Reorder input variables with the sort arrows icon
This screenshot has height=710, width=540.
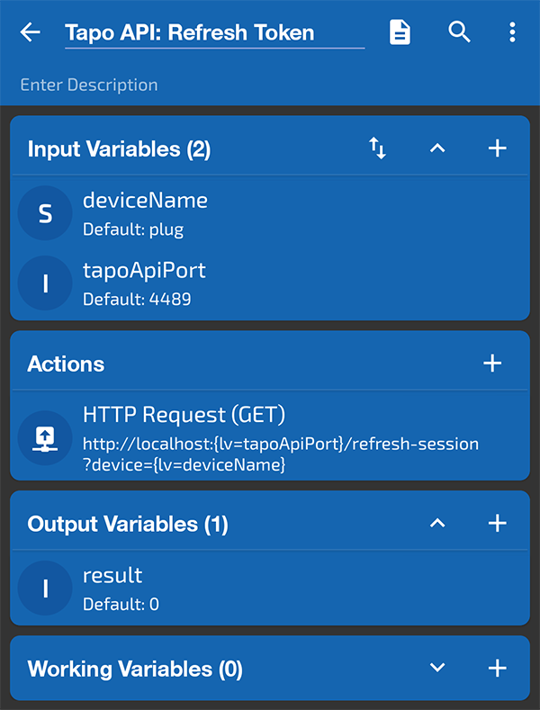click(x=377, y=148)
